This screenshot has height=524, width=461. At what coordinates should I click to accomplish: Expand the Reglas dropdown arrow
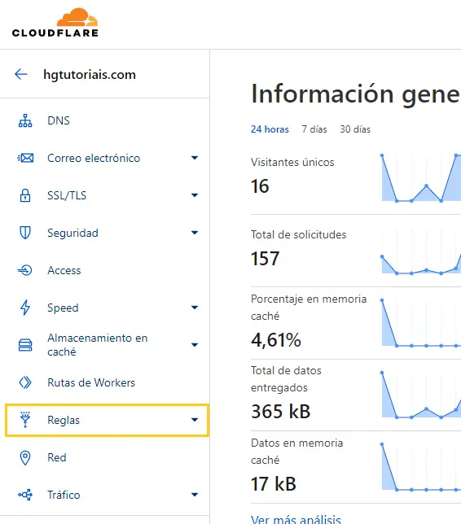click(x=195, y=420)
